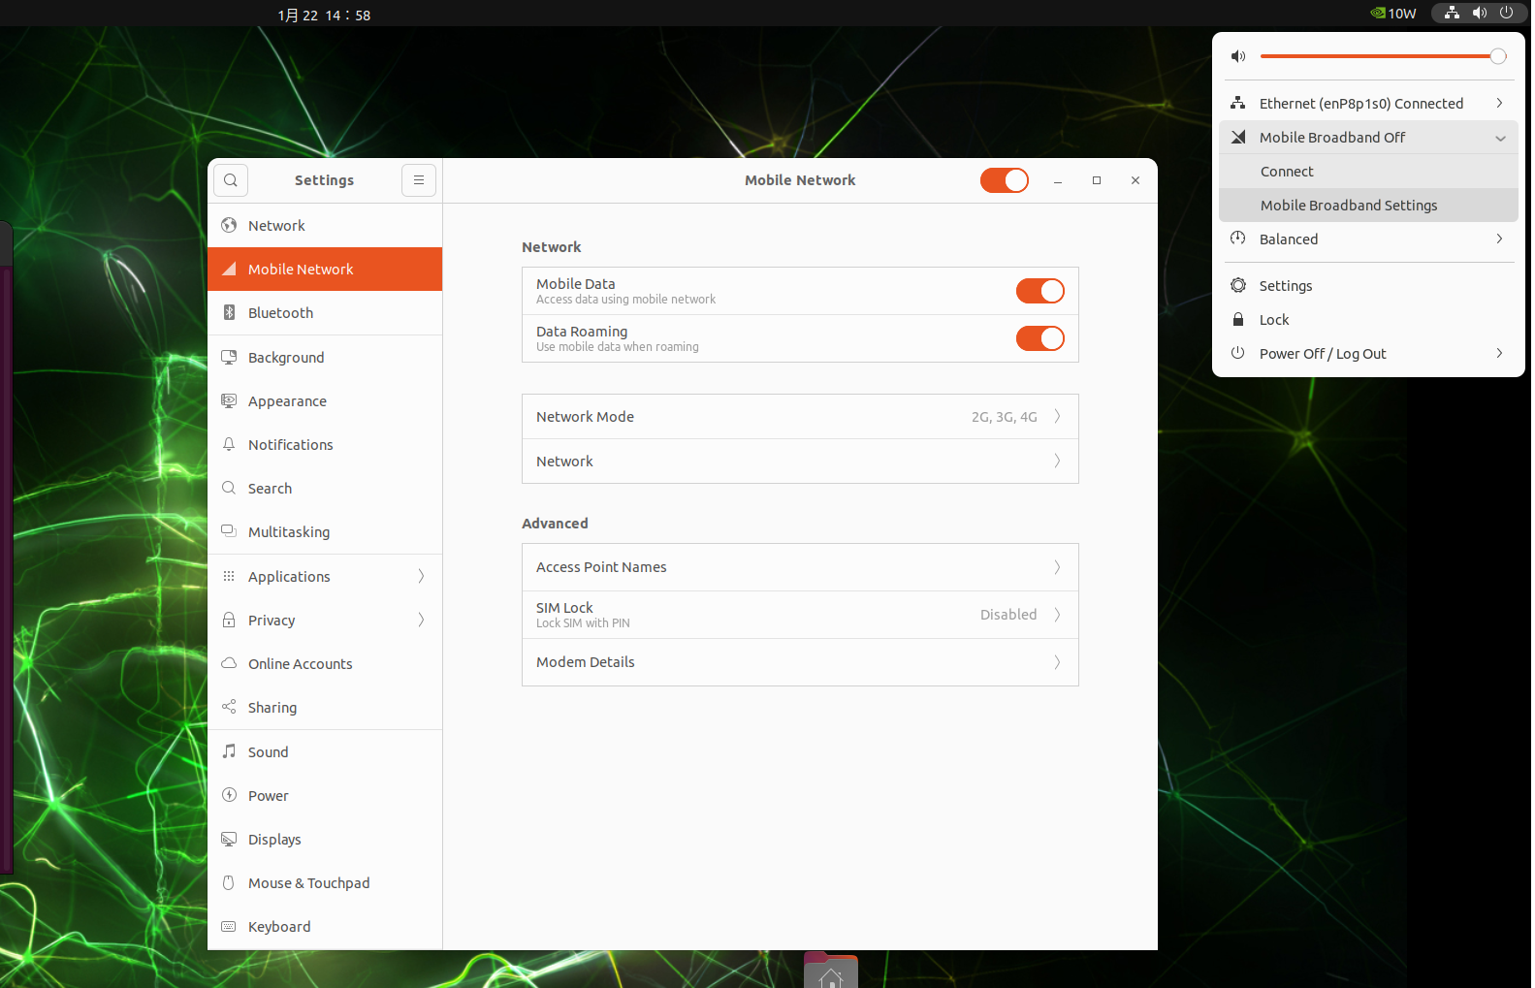Click the Bluetooth icon in sidebar

click(229, 312)
